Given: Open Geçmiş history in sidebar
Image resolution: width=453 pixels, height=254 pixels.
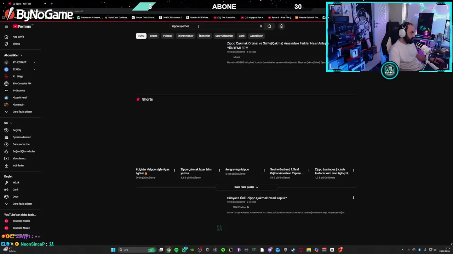Looking at the screenshot, I should click(x=13, y=130).
